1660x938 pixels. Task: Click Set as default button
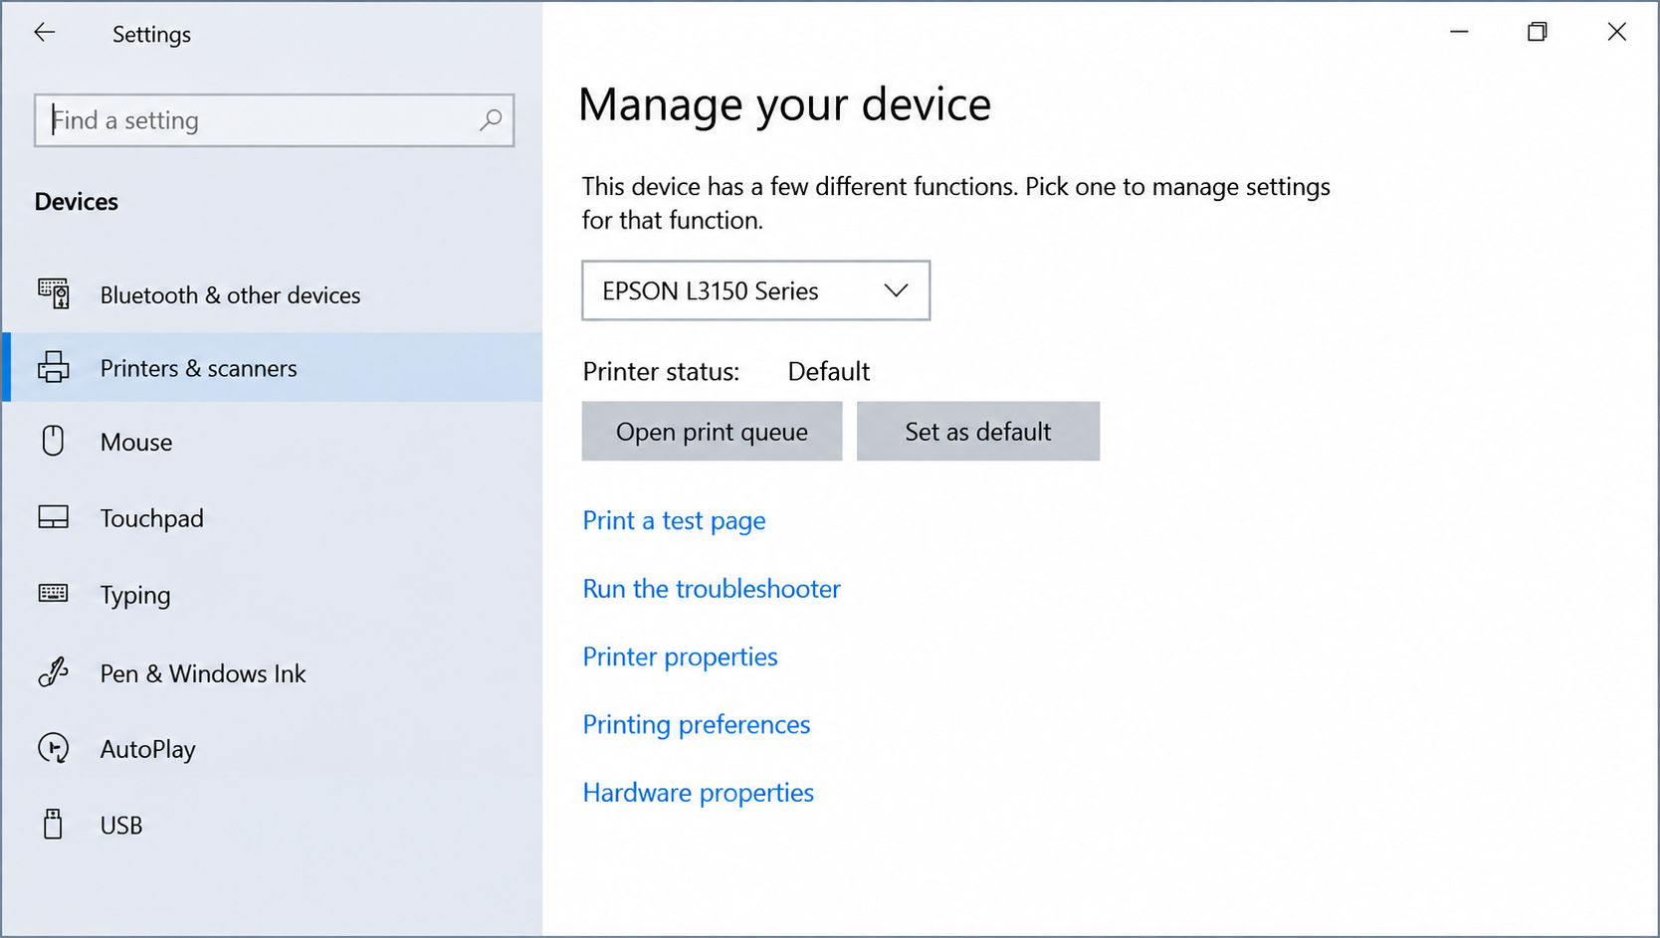(x=978, y=432)
